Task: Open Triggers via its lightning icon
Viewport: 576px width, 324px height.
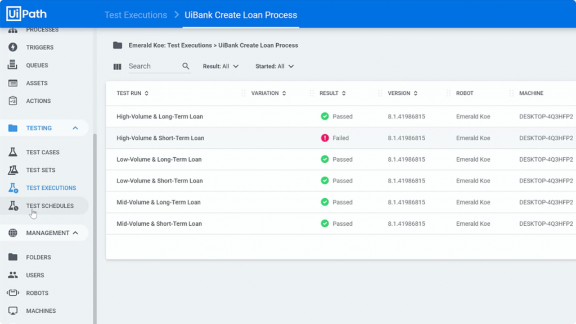Action: [x=13, y=47]
